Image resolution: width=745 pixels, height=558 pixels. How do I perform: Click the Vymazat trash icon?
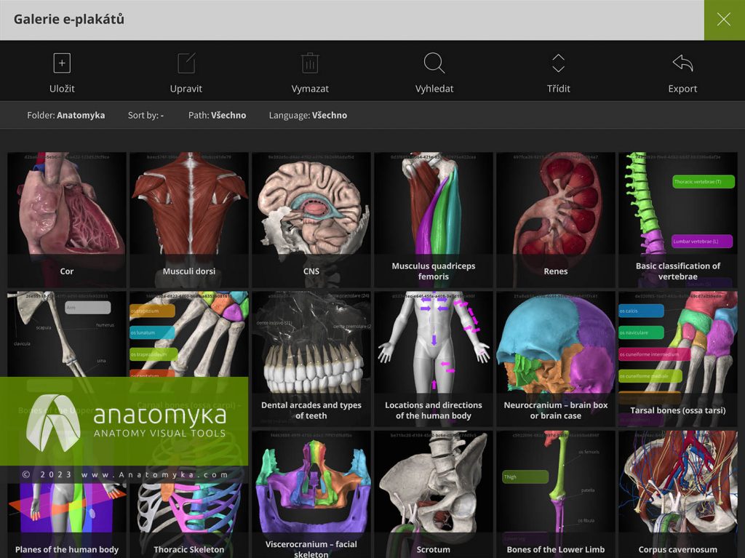pos(310,63)
